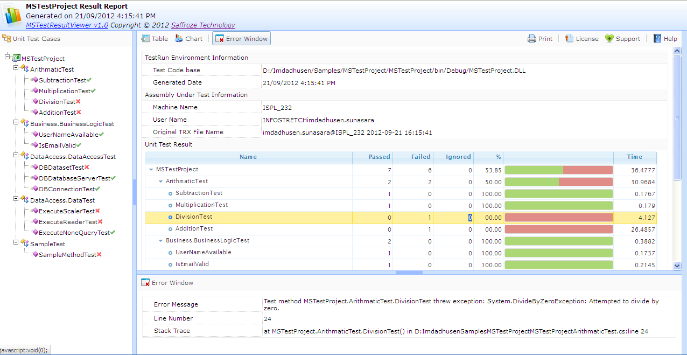Open the Help icon

656,38
